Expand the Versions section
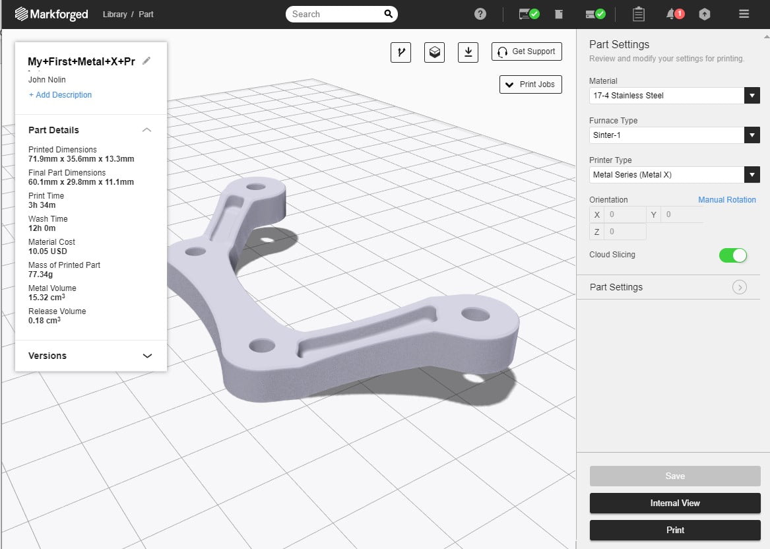The width and height of the screenshot is (770, 549). click(x=147, y=356)
